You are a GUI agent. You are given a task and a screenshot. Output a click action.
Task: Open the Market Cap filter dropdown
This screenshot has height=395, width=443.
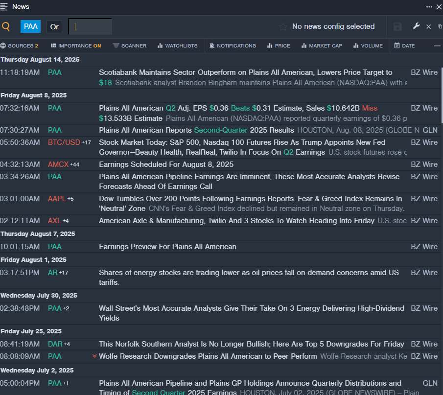pyautogui.click(x=322, y=46)
